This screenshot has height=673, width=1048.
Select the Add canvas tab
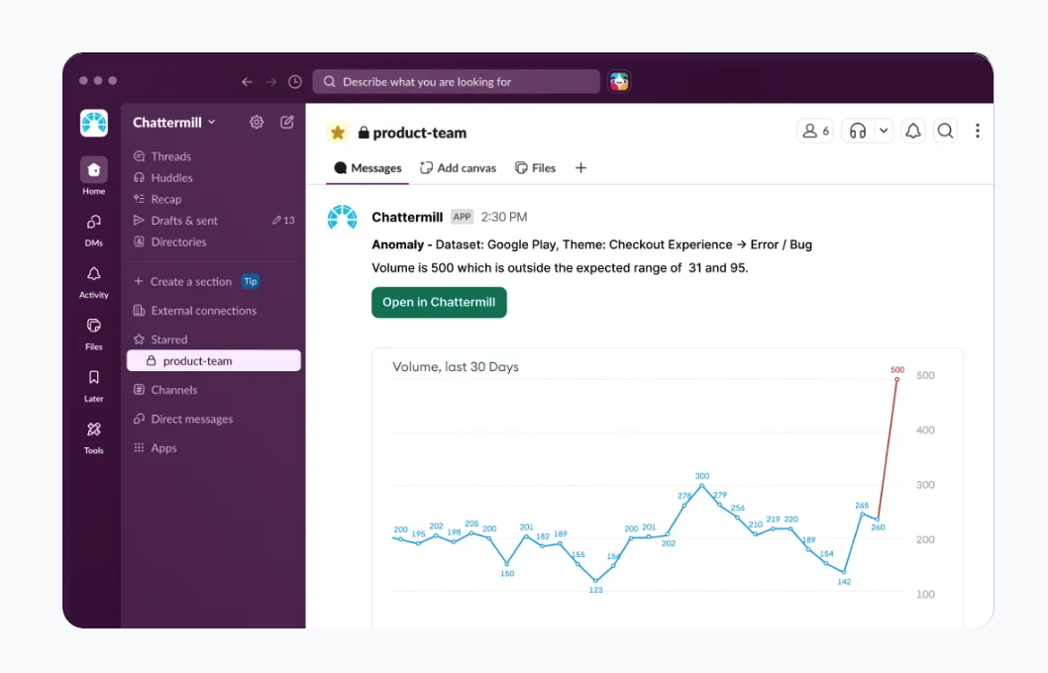(458, 168)
